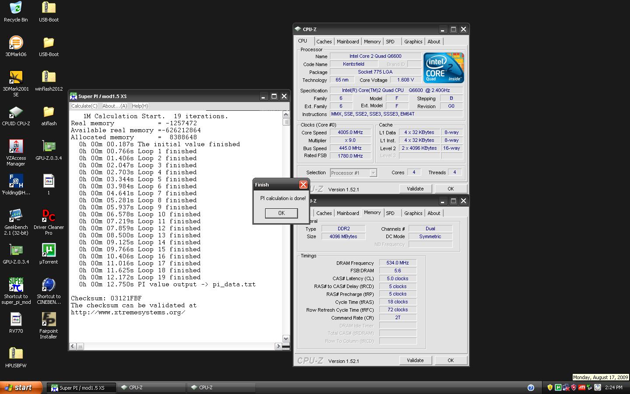Click Validate in top CPU-Z window
The width and height of the screenshot is (630, 394).
[x=415, y=189]
